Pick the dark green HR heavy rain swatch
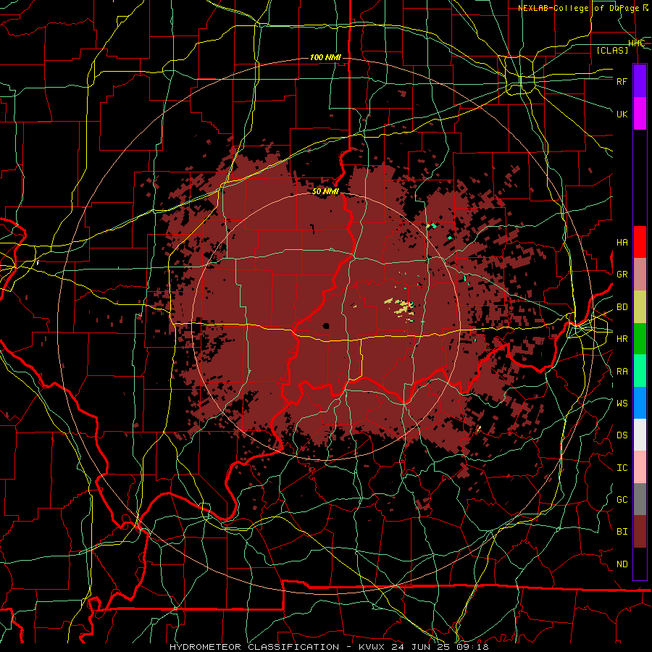This screenshot has width=652, height=652. click(640, 339)
